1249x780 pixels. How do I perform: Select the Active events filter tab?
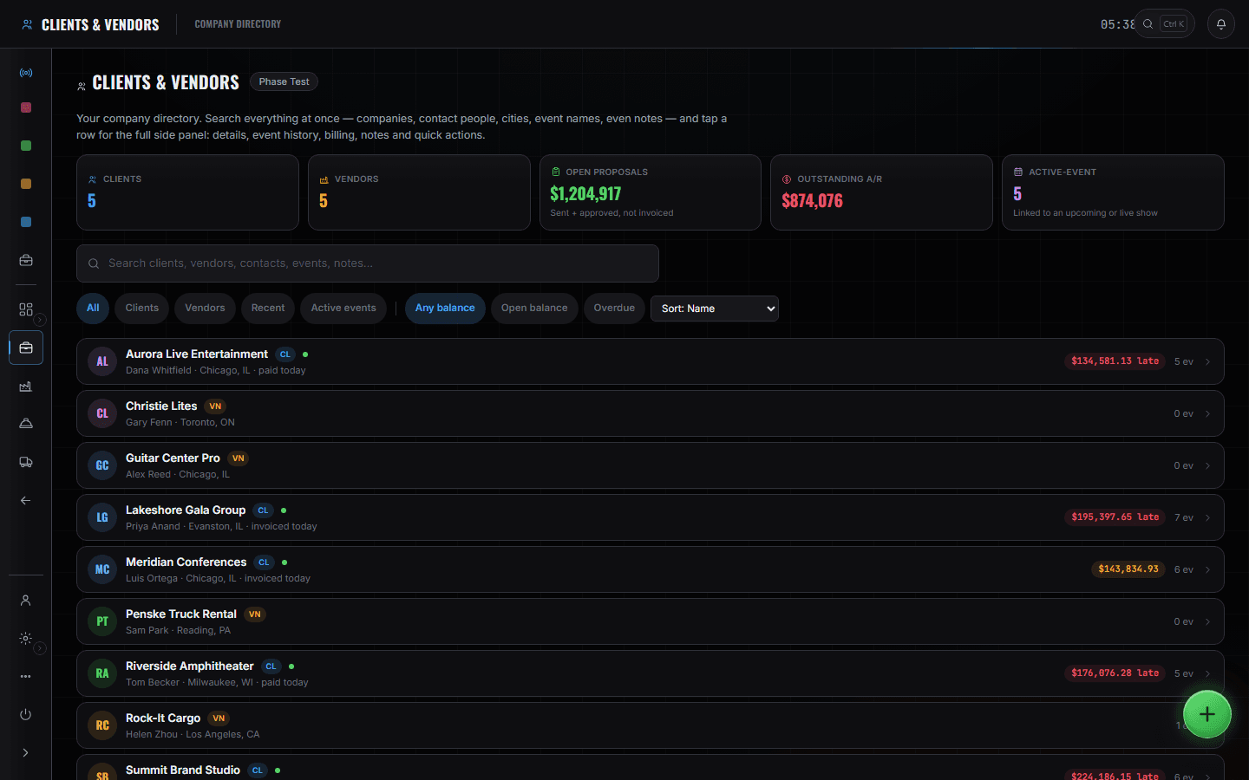[x=343, y=309]
